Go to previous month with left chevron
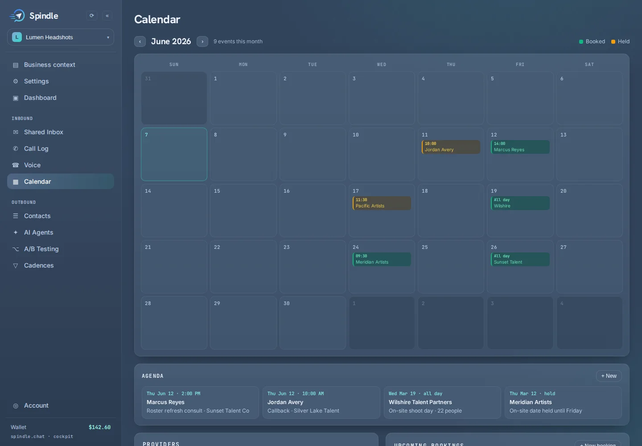 (x=140, y=41)
